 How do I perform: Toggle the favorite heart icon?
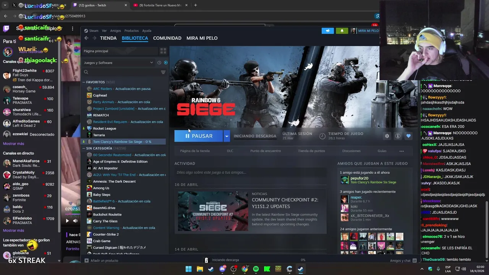click(408, 136)
